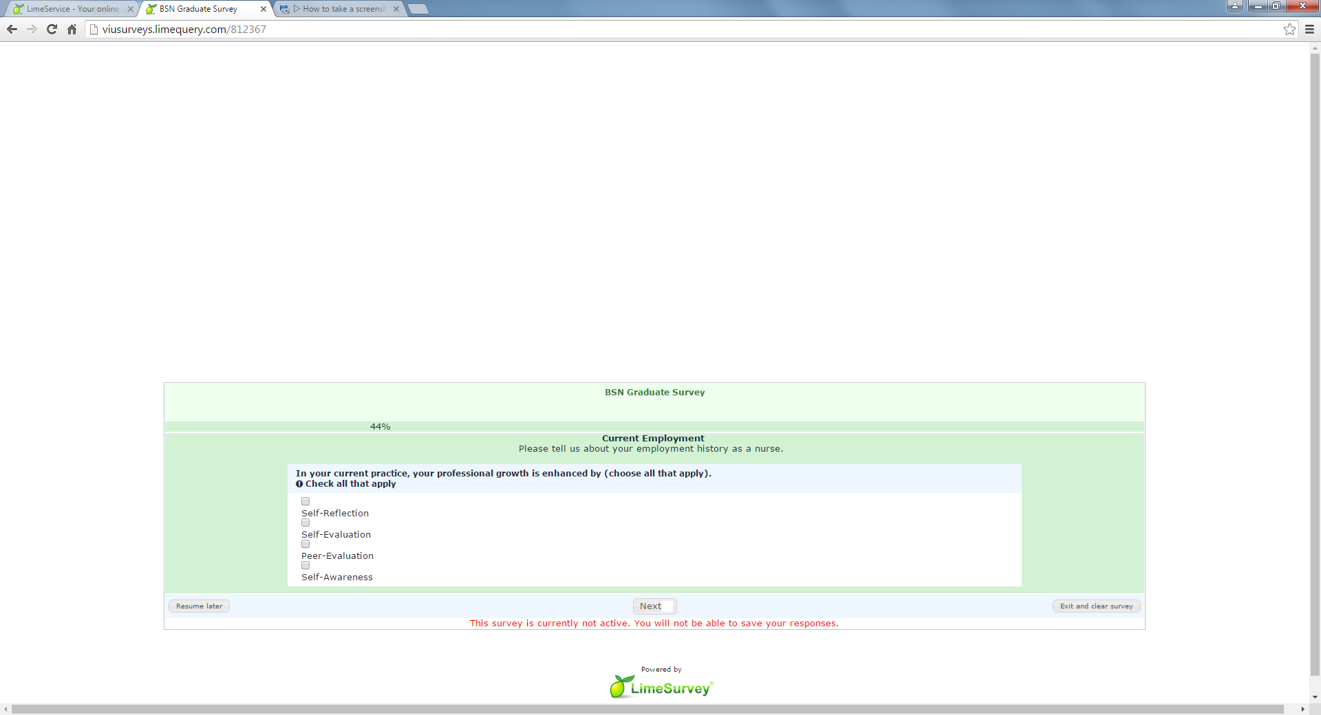Click the vertical page scrollbar
This screenshot has height=715, width=1321.
1315,364
